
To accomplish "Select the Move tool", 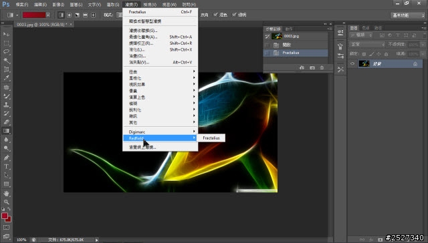I will pyautogui.click(x=6, y=34).
